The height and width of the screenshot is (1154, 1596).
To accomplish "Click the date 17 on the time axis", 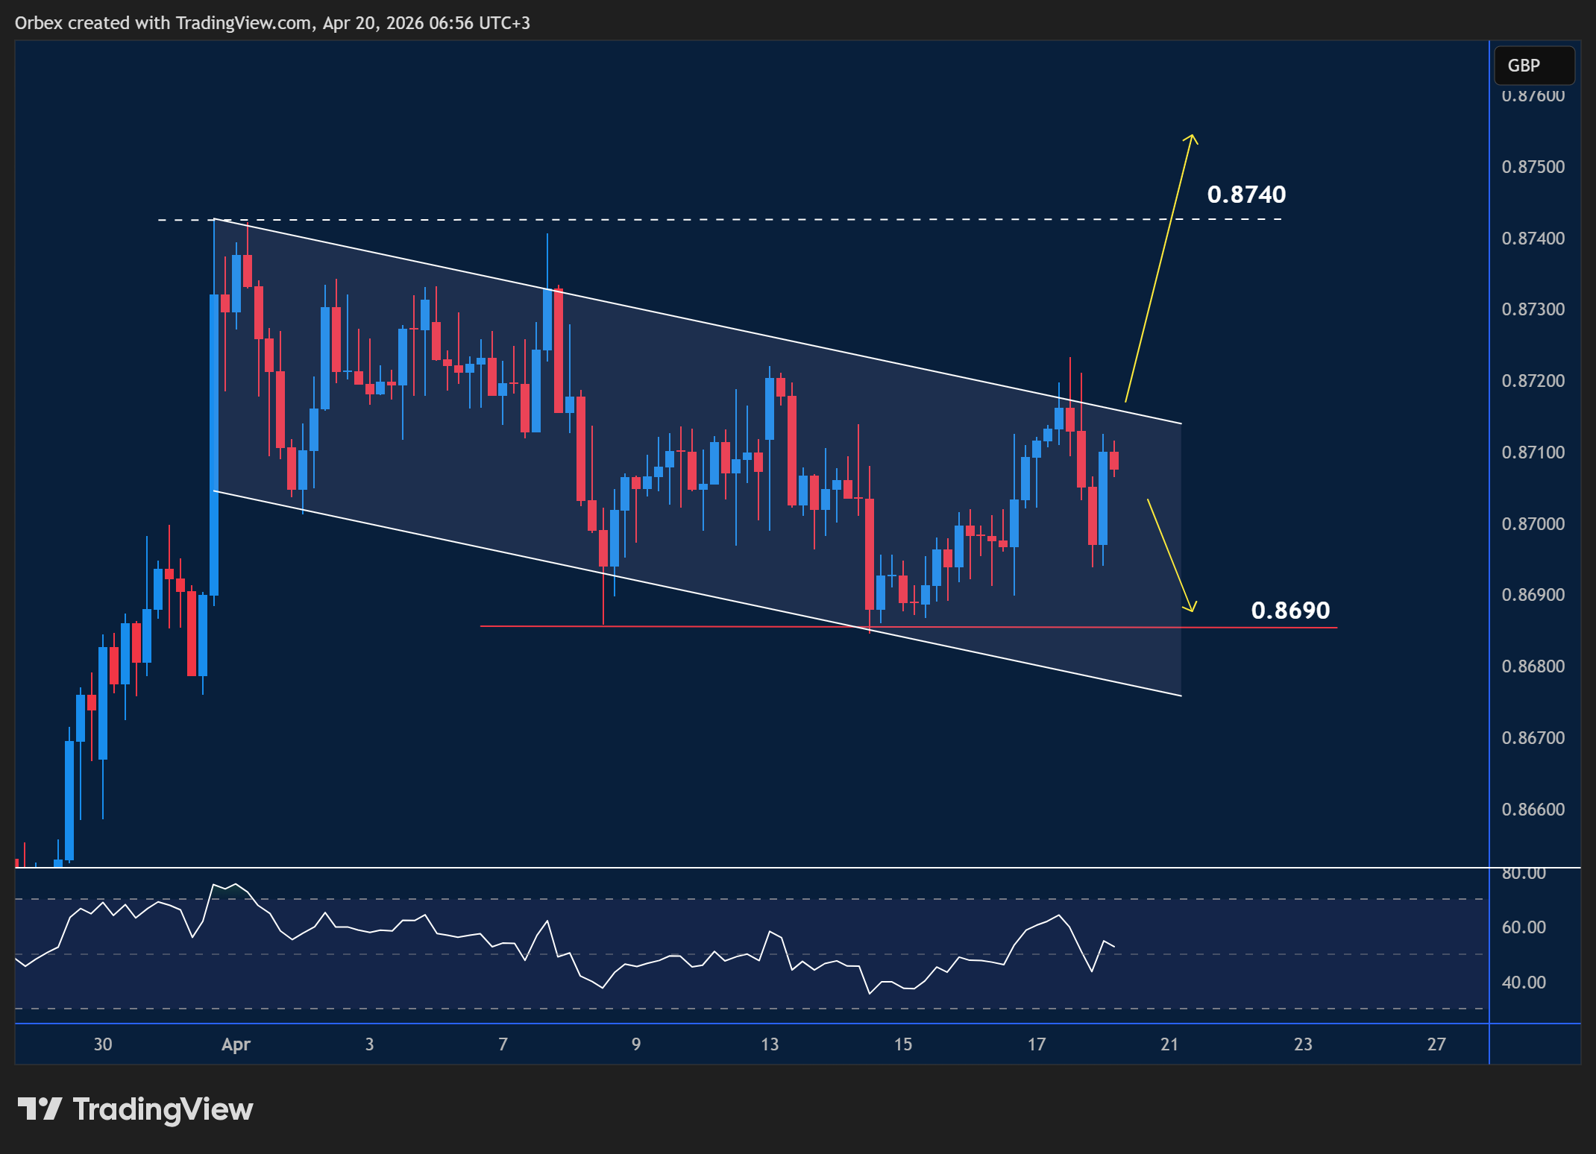I will 1036,1044.
